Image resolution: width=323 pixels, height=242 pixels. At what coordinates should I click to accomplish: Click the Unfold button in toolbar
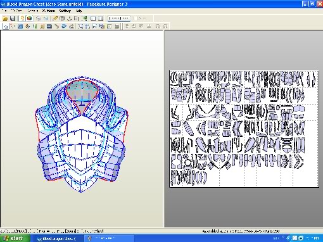119,18
